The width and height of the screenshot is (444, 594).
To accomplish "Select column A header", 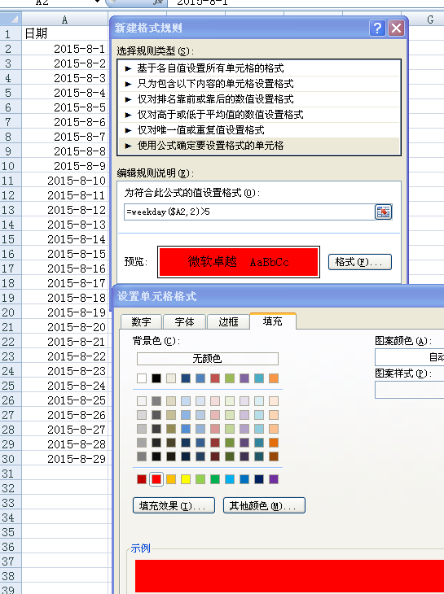I will tap(65, 20).
